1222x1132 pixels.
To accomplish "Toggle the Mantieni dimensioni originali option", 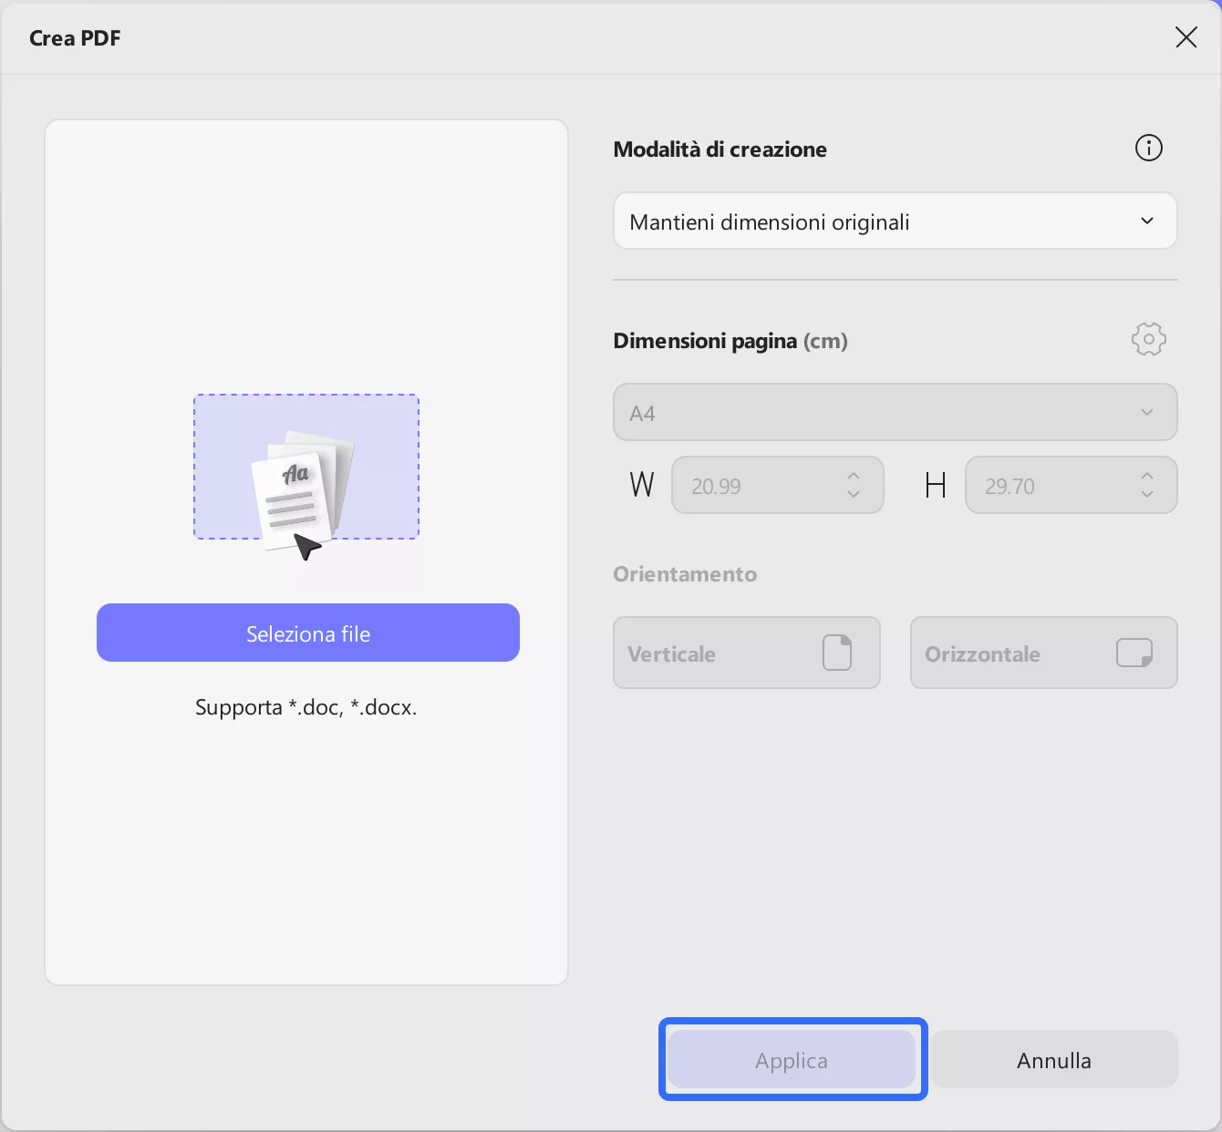I will 895,221.
